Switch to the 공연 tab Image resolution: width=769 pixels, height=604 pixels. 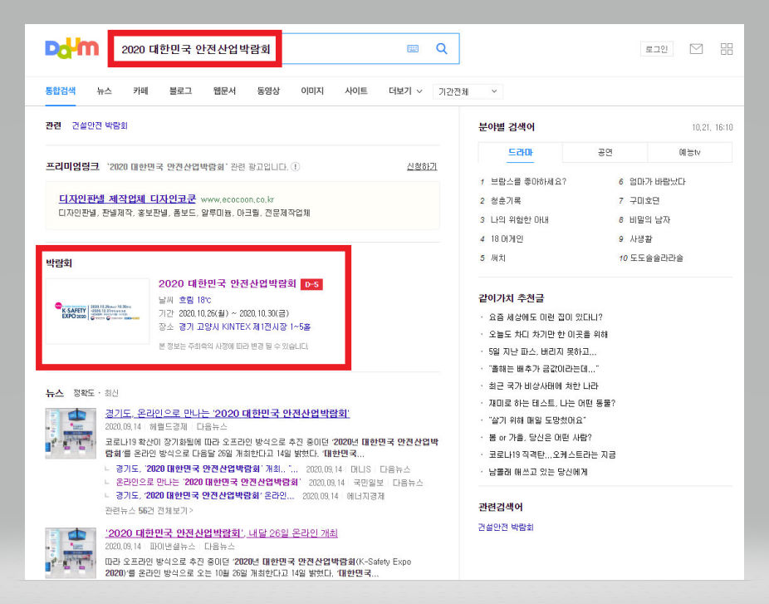605,153
